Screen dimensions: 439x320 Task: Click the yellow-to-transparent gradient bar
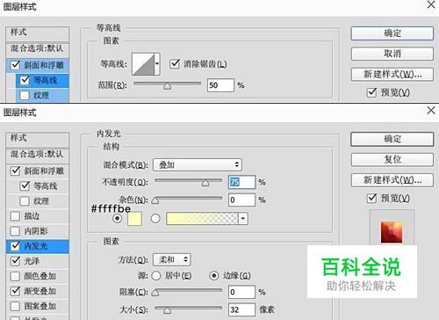click(x=202, y=219)
